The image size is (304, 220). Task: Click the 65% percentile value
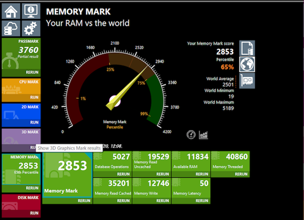[227, 67]
